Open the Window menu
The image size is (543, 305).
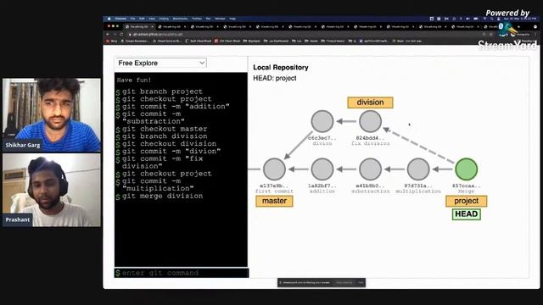pos(220,19)
